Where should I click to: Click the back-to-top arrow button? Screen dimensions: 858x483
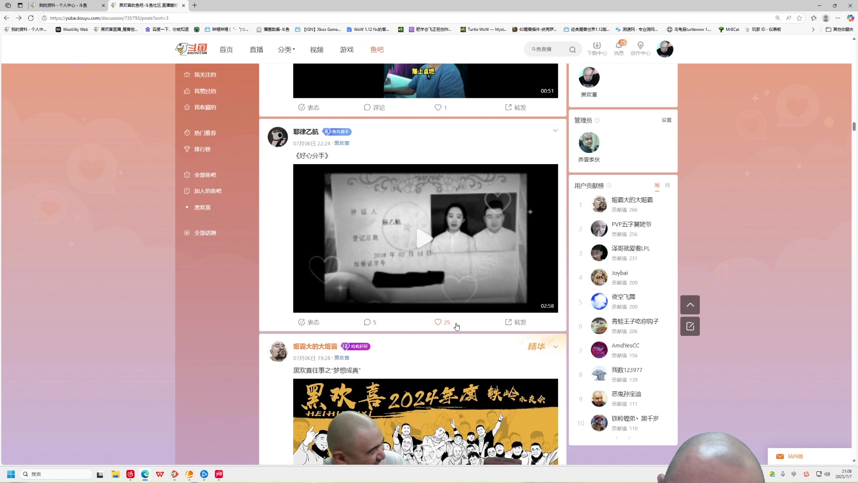coord(690,305)
